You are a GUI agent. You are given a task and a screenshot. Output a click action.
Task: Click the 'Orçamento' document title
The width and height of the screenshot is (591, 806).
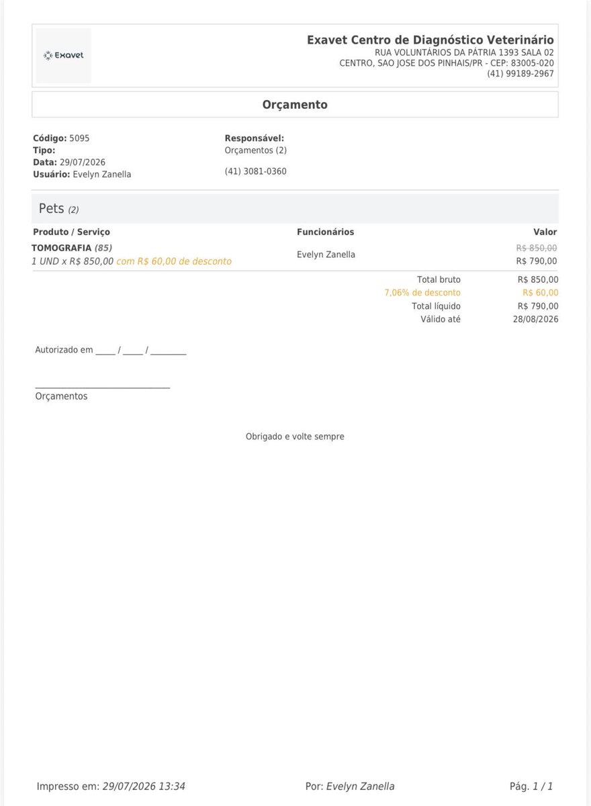(295, 105)
